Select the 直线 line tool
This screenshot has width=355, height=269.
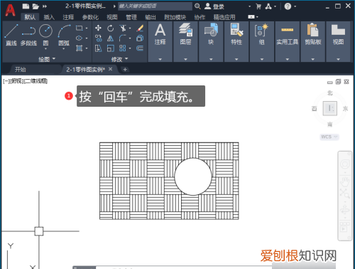[11, 34]
